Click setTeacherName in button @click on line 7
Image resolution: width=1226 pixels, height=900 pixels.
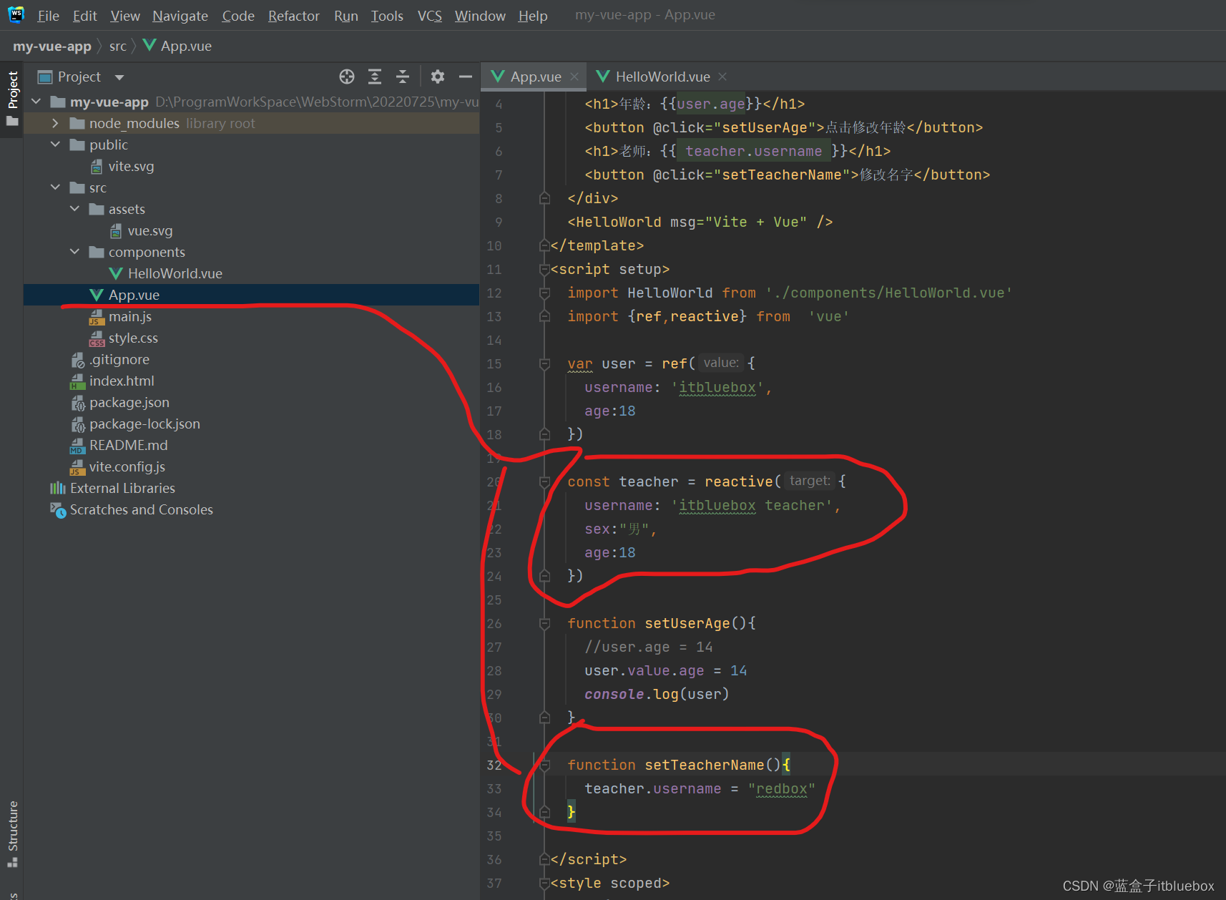click(782, 175)
